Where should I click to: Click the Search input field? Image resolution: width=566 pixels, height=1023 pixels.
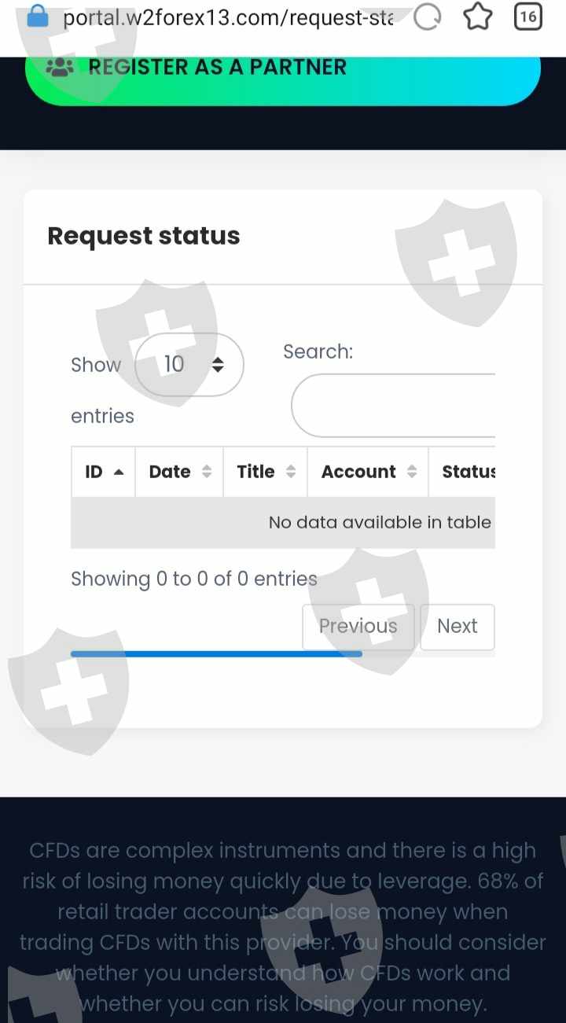click(x=393, y=406)
